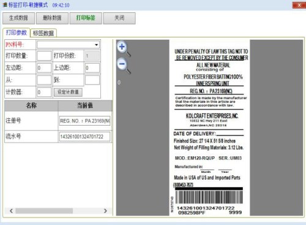This screenshot has height=225, width=306.
Task: Switch to the 打印参数 tab
Action: pyautogui.click(x=17, y=32)
